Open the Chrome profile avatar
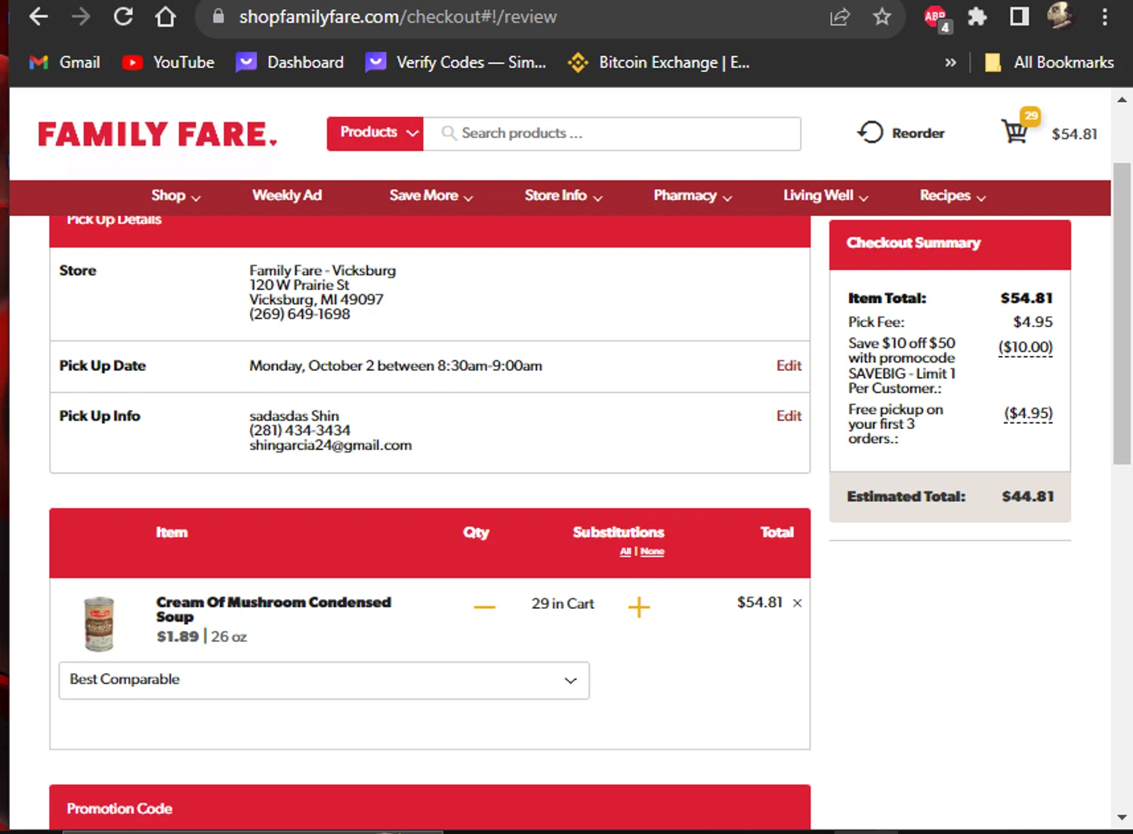 pos(1060,16)
